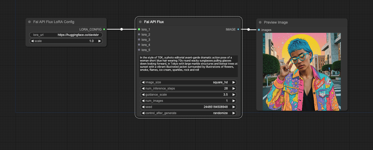Screen dimensions: 373x150
Task: Click the lora_url text field
Action: [66, 35]
